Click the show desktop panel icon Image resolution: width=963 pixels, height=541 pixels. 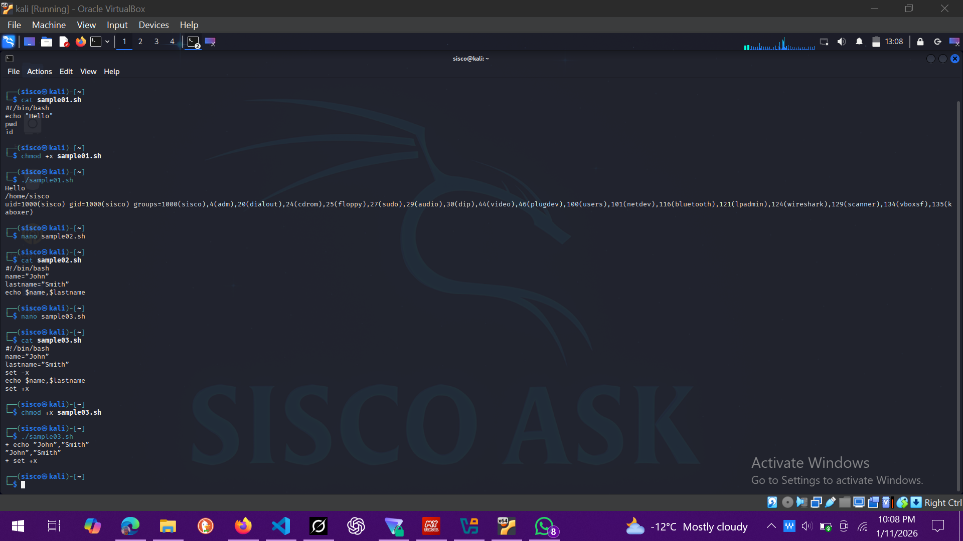30,42
